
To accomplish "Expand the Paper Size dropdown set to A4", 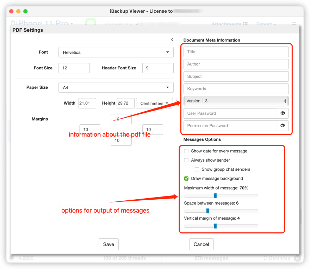I will click(116, 87).
